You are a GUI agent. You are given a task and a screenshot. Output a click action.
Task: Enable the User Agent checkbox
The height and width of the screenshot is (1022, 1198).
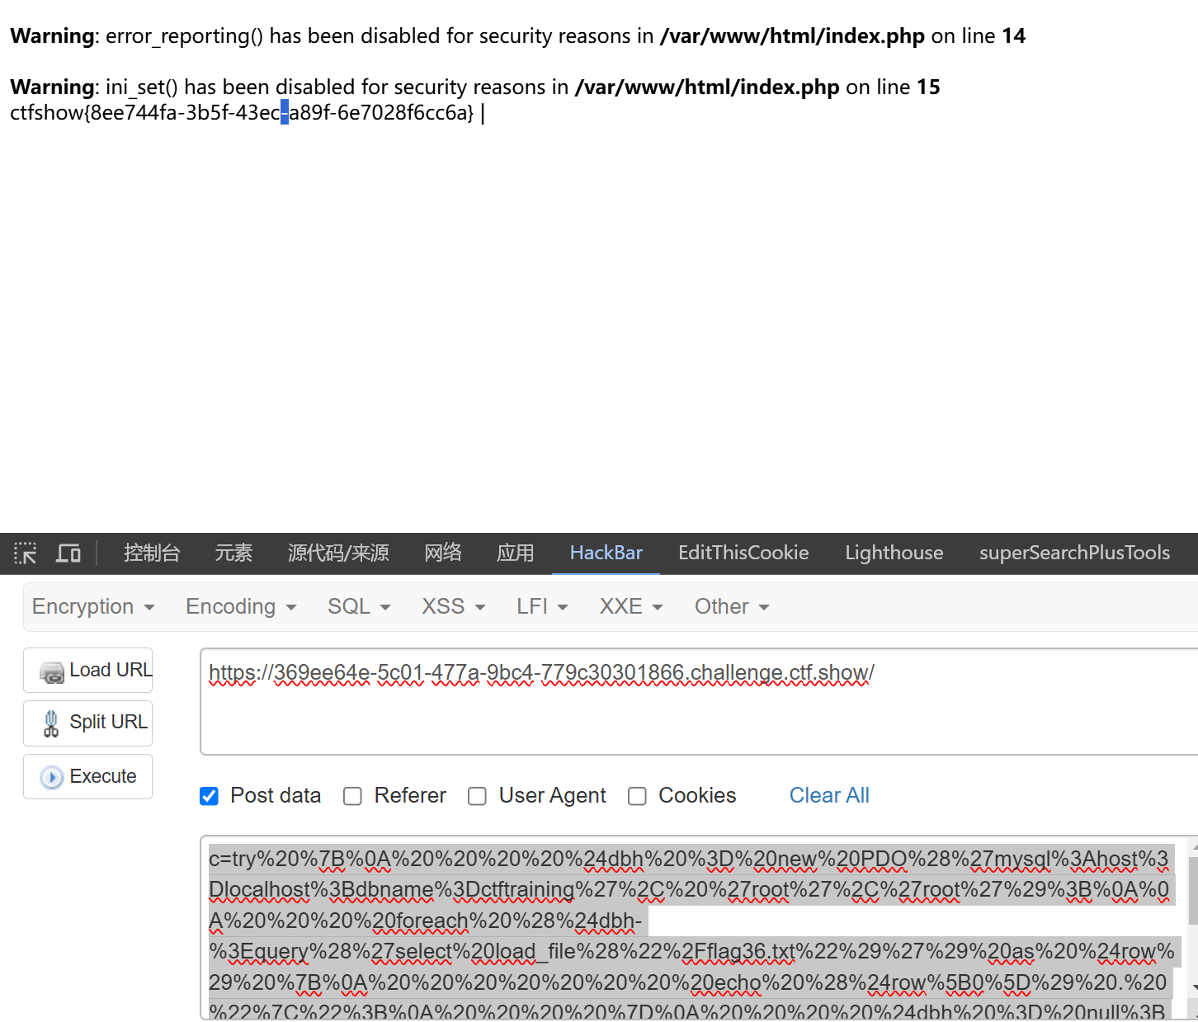(477, 796)
